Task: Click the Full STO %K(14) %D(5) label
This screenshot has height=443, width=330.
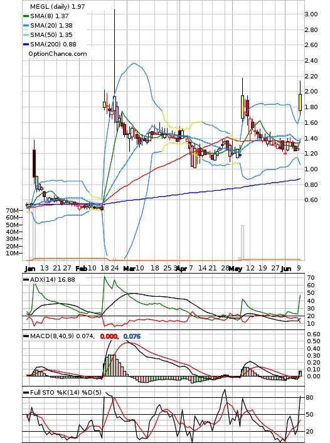Action: (x=65, y=392)
